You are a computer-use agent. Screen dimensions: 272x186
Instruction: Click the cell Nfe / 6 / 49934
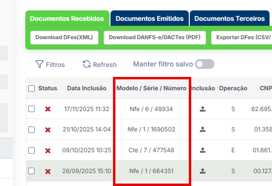[151, 109]
